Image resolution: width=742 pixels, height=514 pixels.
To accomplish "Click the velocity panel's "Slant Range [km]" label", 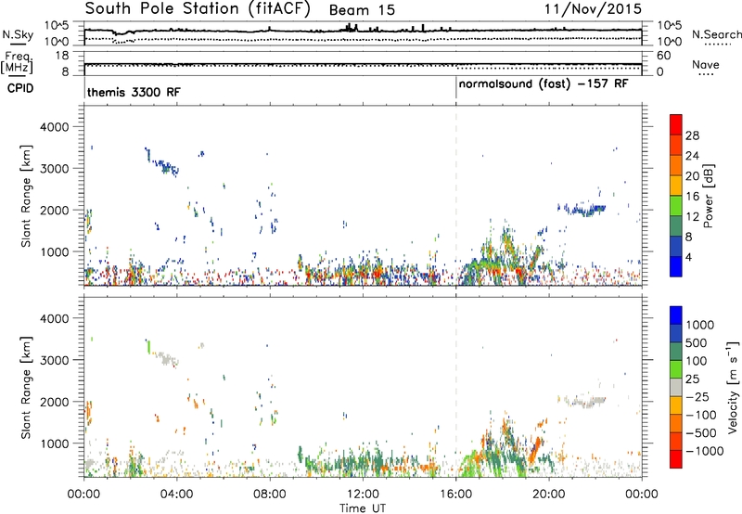I will point(26,387).
